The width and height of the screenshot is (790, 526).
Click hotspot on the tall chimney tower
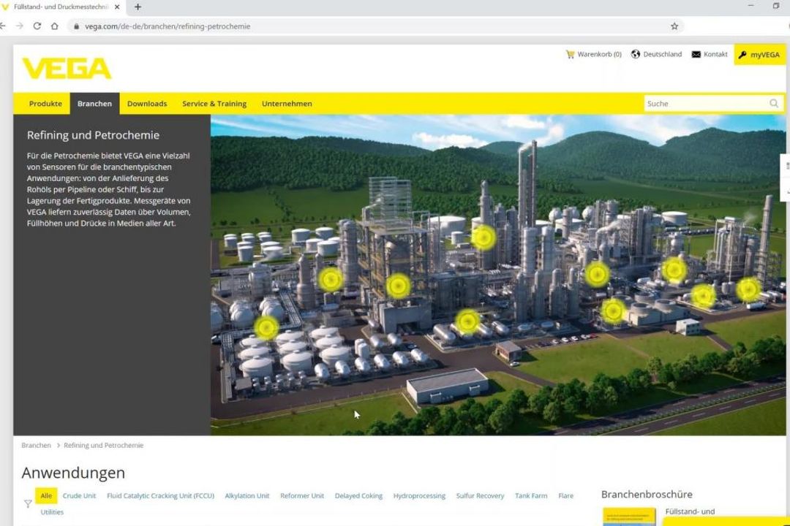(x=484, y=237)
